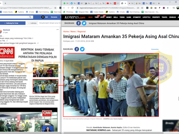Open BOLA in Kompas navigation menu

[116, 17]
